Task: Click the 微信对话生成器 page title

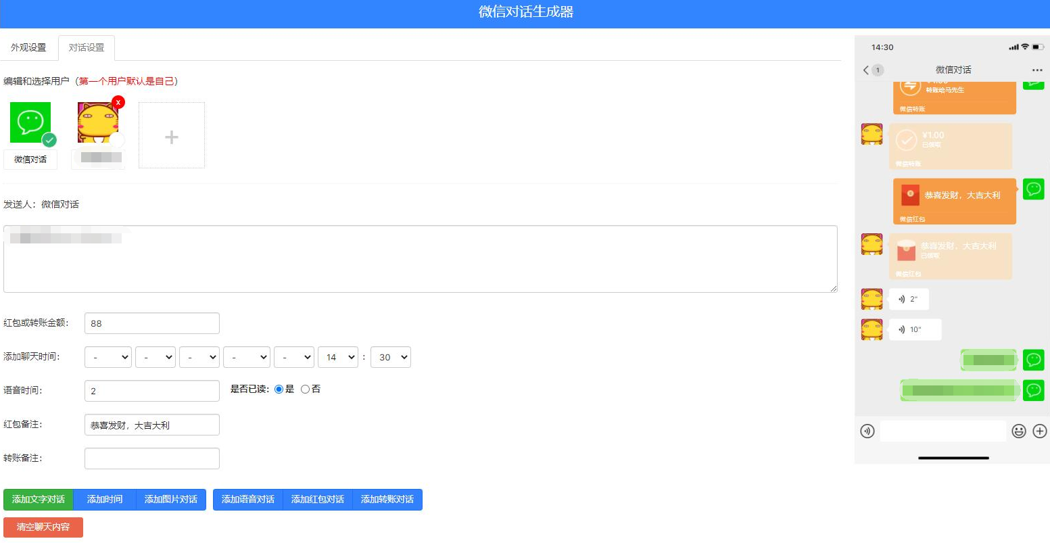Action: click(526, 12)
